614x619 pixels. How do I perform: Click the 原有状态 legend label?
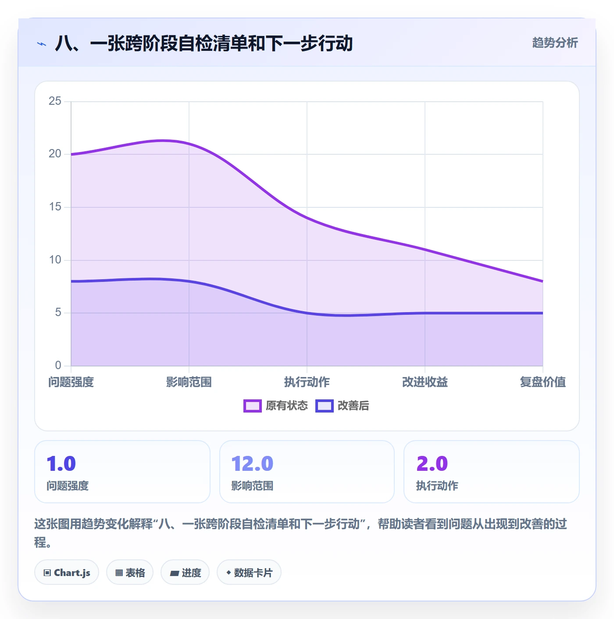tap(287, 406)
